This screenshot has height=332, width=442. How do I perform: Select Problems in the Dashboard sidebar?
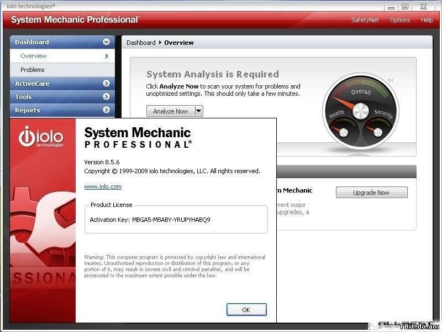62,70
